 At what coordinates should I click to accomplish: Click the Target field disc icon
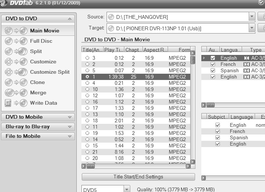tap(111, 28)
